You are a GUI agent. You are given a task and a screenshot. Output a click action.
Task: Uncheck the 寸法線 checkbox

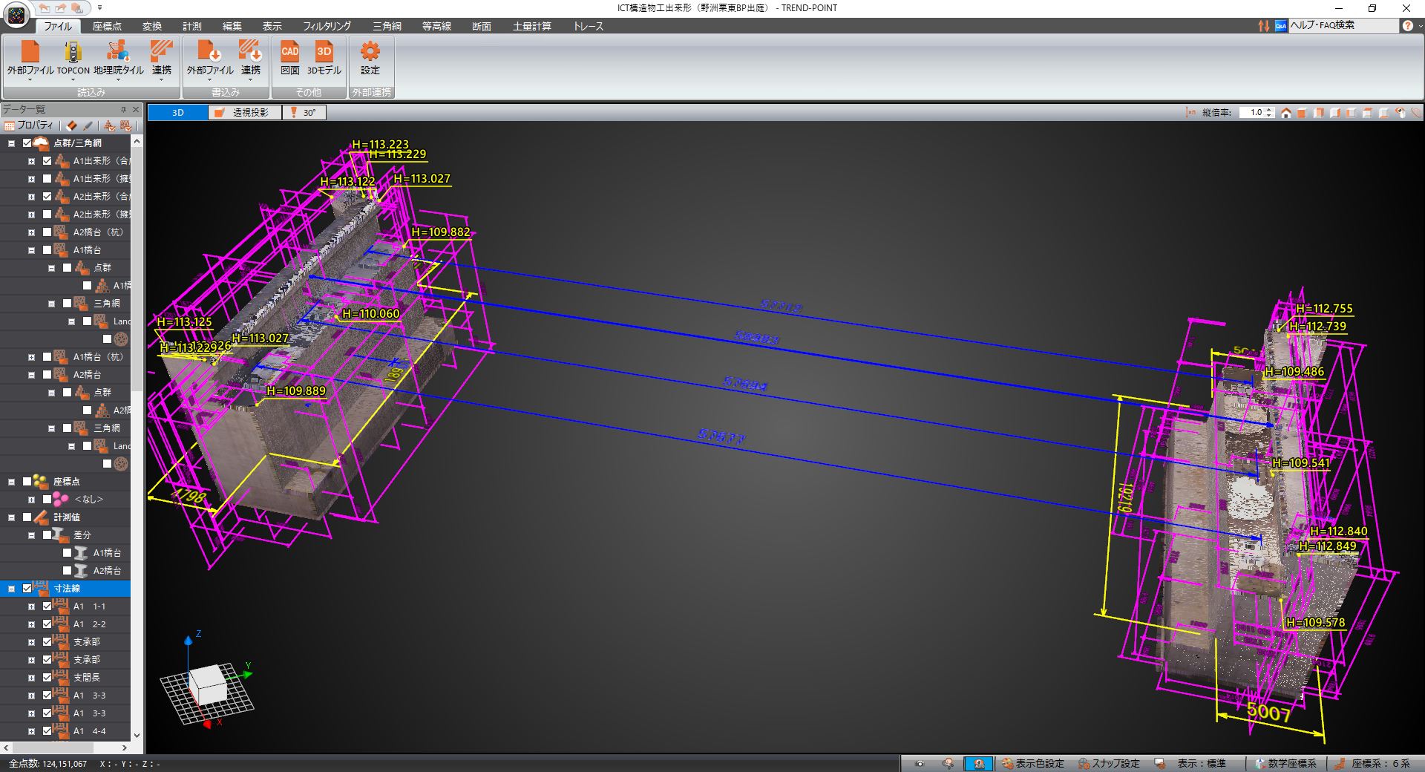click(27, 589)
